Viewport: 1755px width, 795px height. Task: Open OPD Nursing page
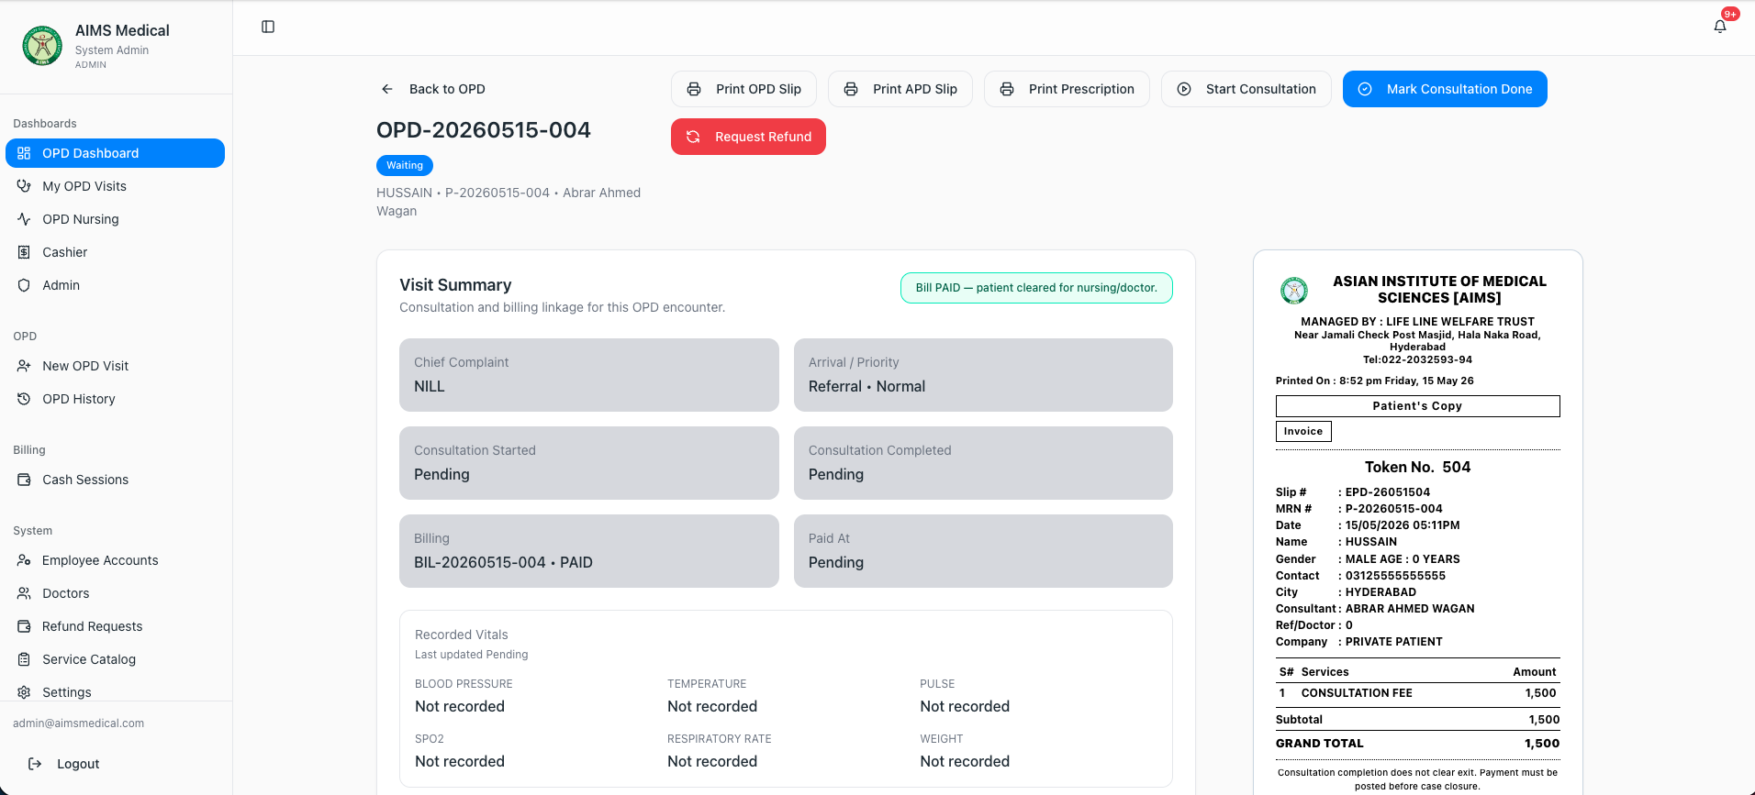[x=115, y=219]
